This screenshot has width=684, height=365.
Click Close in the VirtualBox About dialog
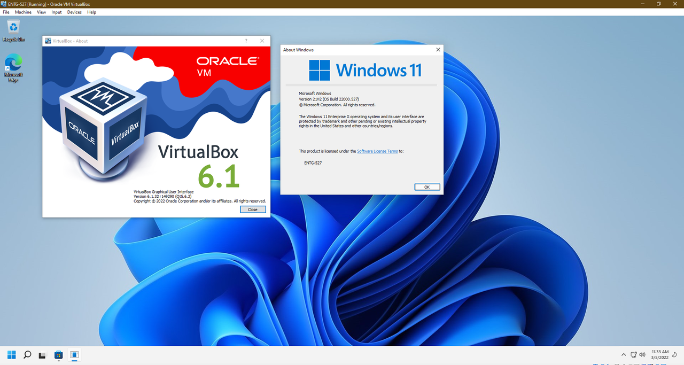click(x=253, y=209)
